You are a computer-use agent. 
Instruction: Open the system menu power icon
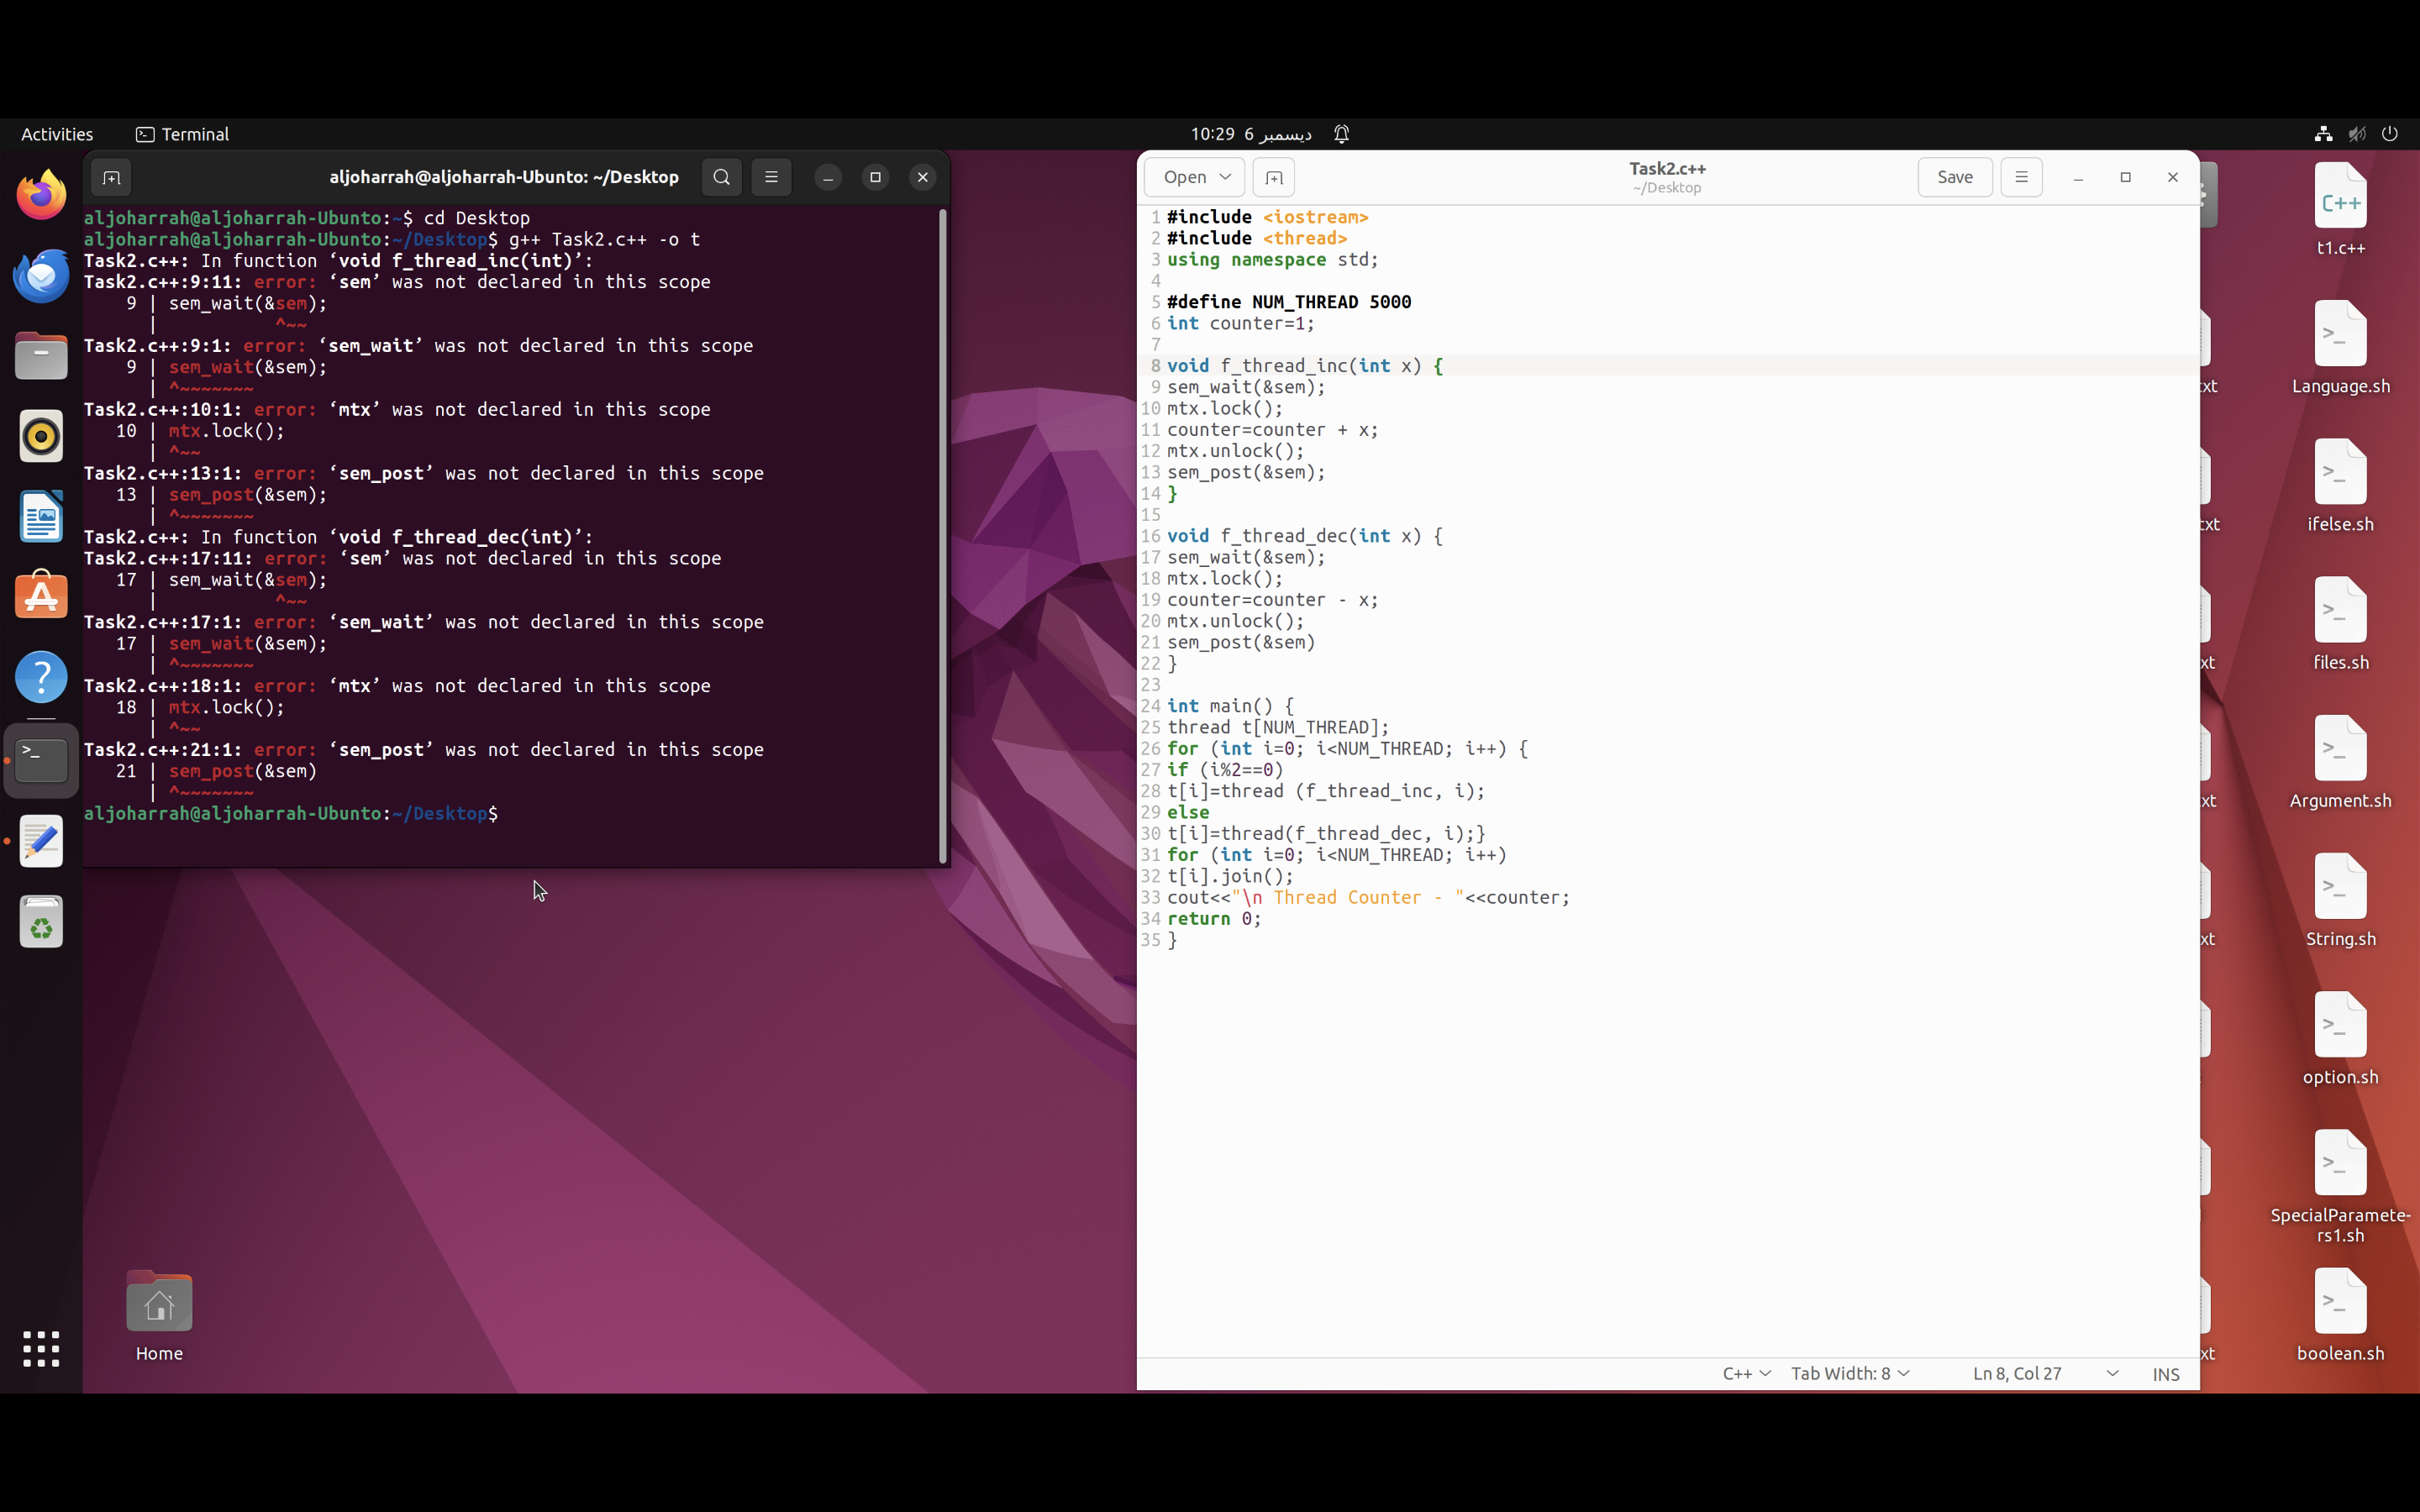click(x=2390, y=134)
